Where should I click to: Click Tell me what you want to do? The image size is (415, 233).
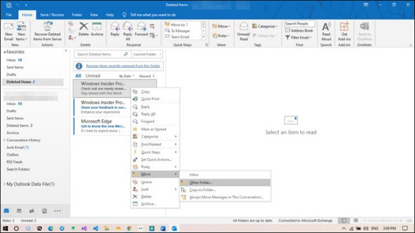point(153,15)
